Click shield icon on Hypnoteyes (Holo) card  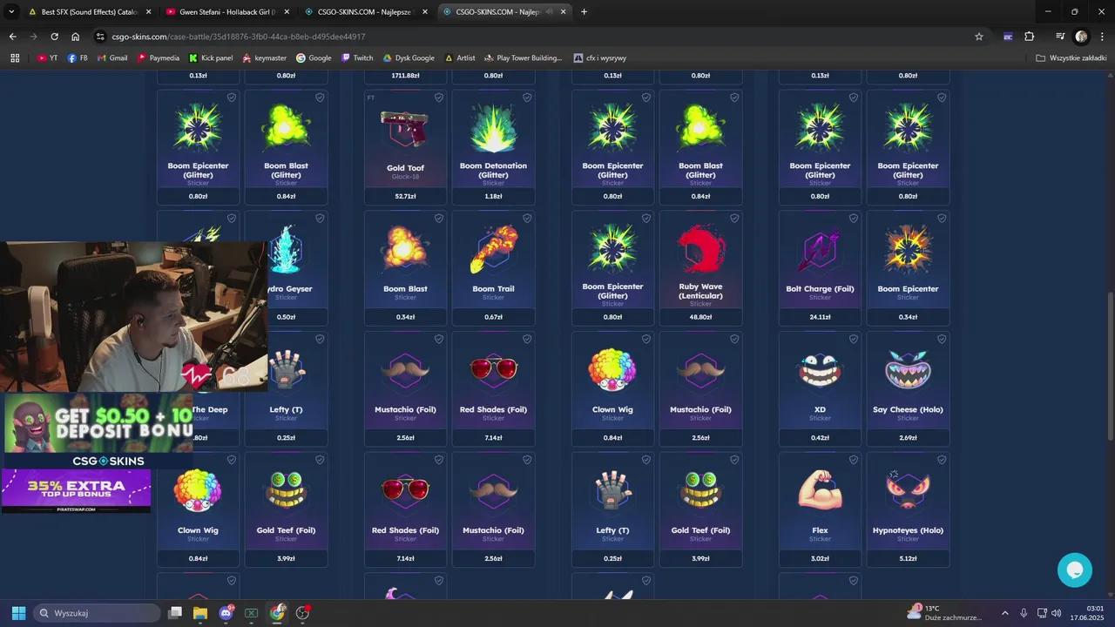(x=942, y=460)
